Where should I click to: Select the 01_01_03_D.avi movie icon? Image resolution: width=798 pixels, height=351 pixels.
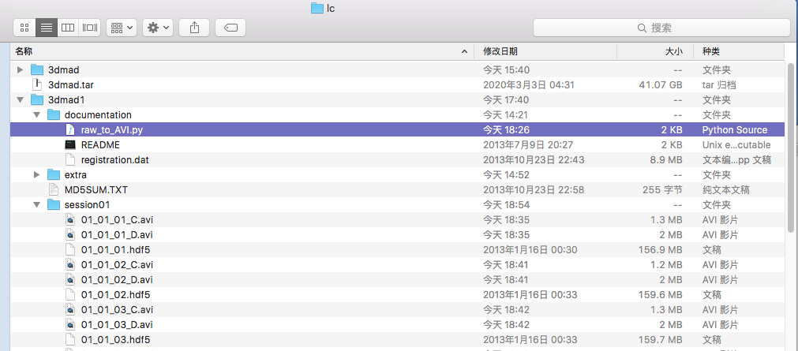pos(70,324)
